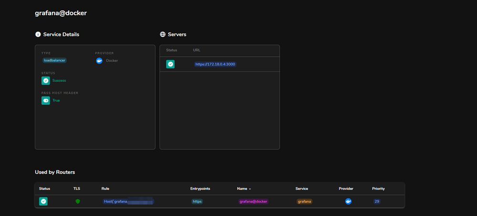Select the loadbalancer type badge
The width and height of the screenshot is (477, 216).
(x=54, y=60)
